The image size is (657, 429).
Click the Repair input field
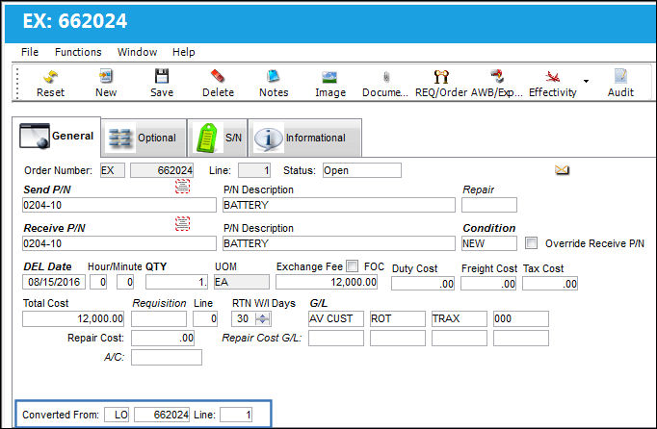click(489, 205)
